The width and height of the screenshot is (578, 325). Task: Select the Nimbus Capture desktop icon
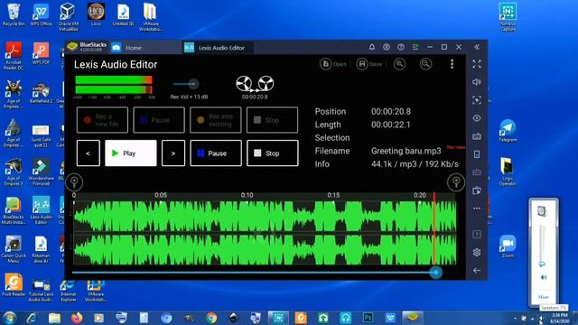click(508, 16)
